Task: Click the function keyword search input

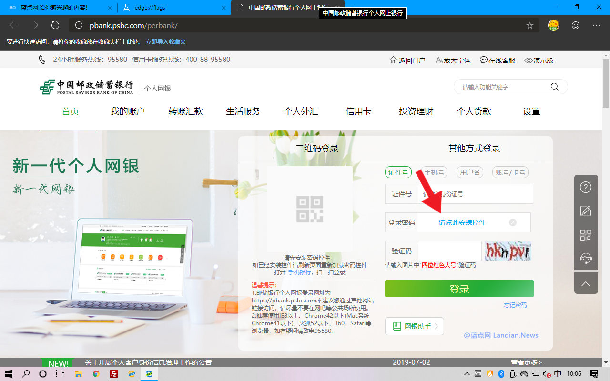Action: click(x=503, y=87)
